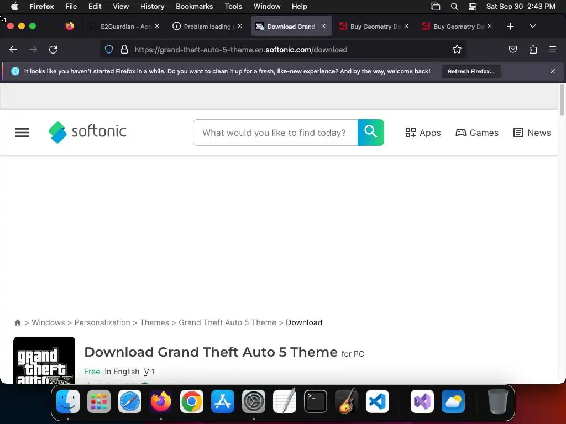Open Google Chrome from the dock

[192, 401]
